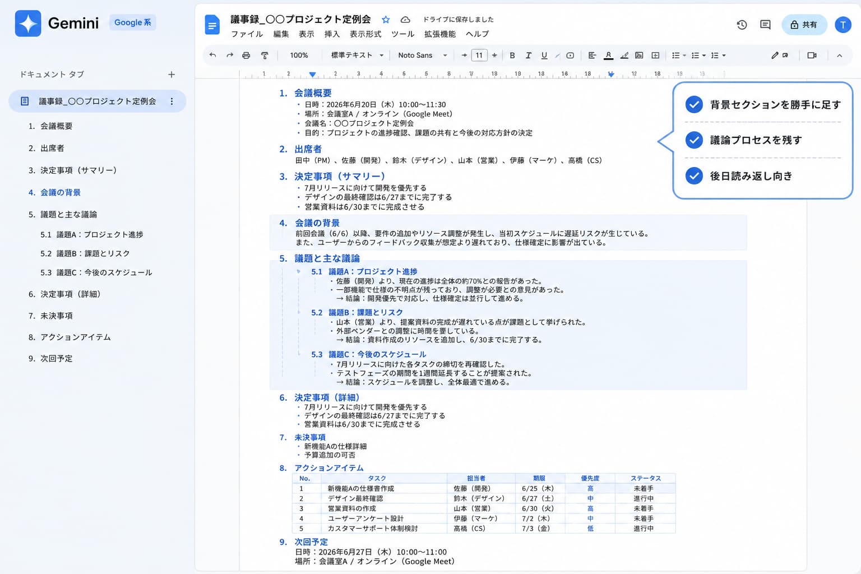
Task: Go to 8. アクションアイテム in the outline
Action: [70, 337]
